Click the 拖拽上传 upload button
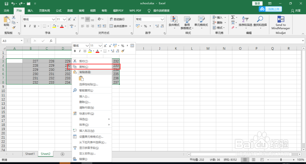 click(270, 9)
